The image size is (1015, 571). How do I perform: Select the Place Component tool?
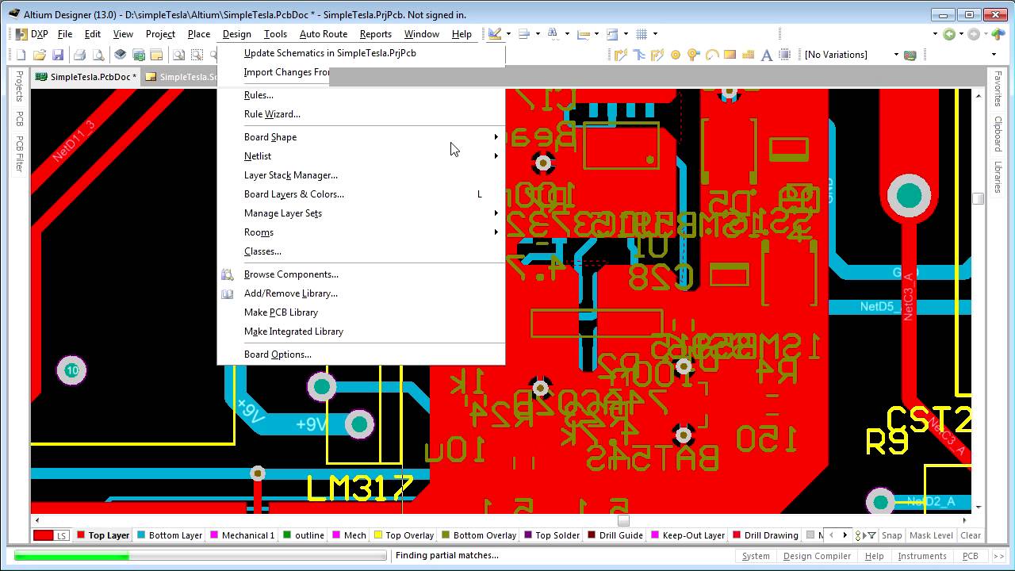[785, 55]
